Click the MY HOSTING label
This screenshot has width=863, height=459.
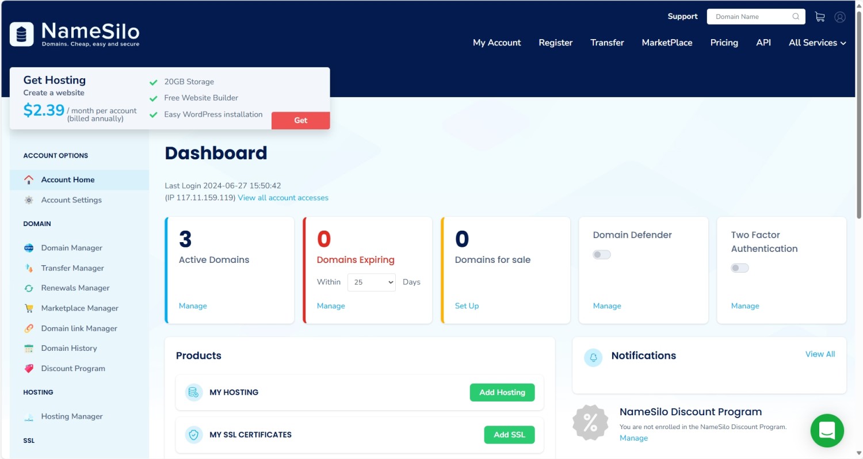coord(234,392)
